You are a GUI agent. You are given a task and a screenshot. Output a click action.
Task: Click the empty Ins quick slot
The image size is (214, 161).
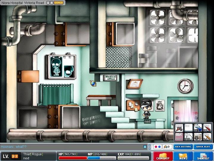(x=188, y=128)
